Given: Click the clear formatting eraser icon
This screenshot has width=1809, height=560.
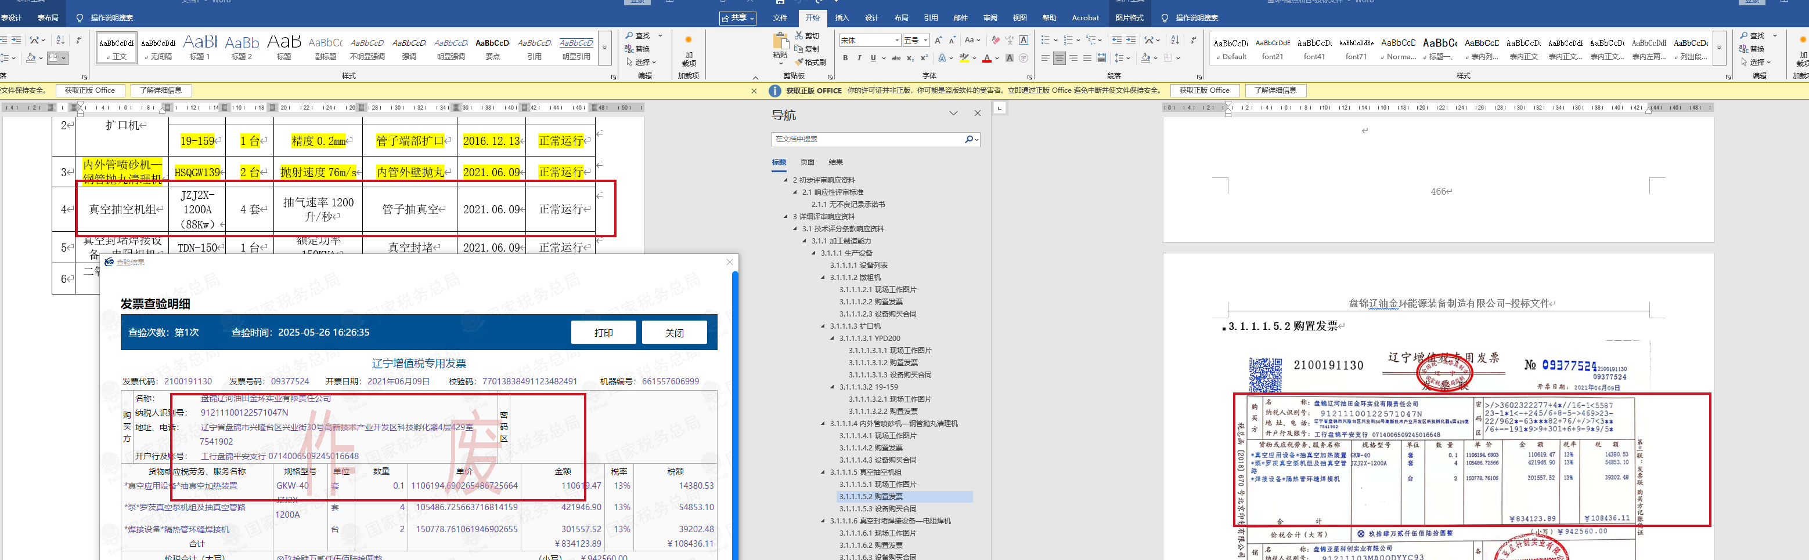Looking at the screenshot, I should point(995,41).
